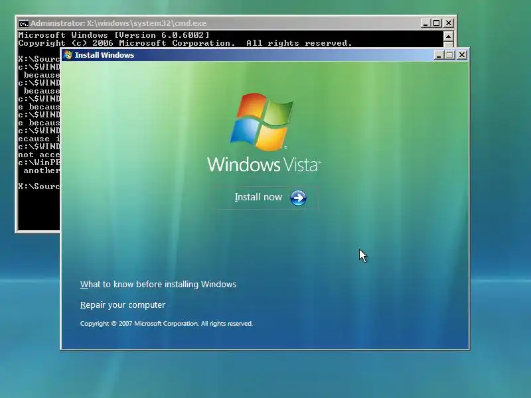Open the Repair your computer link

[x=123, y=305]
